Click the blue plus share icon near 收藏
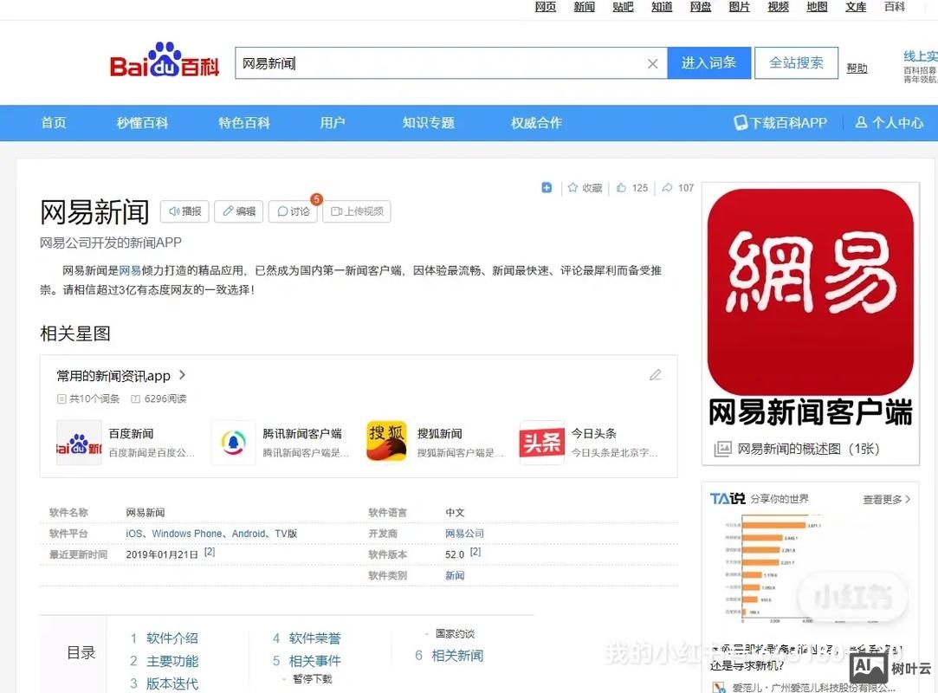Viewport: 938px width, 693px height. point(547,187)
